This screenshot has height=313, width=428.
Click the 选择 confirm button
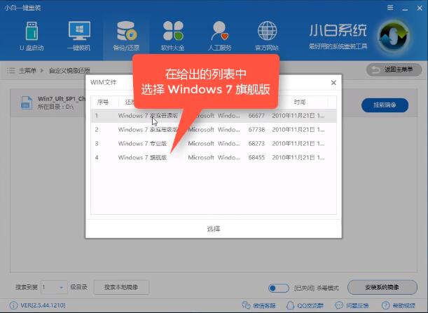[213, 229]
